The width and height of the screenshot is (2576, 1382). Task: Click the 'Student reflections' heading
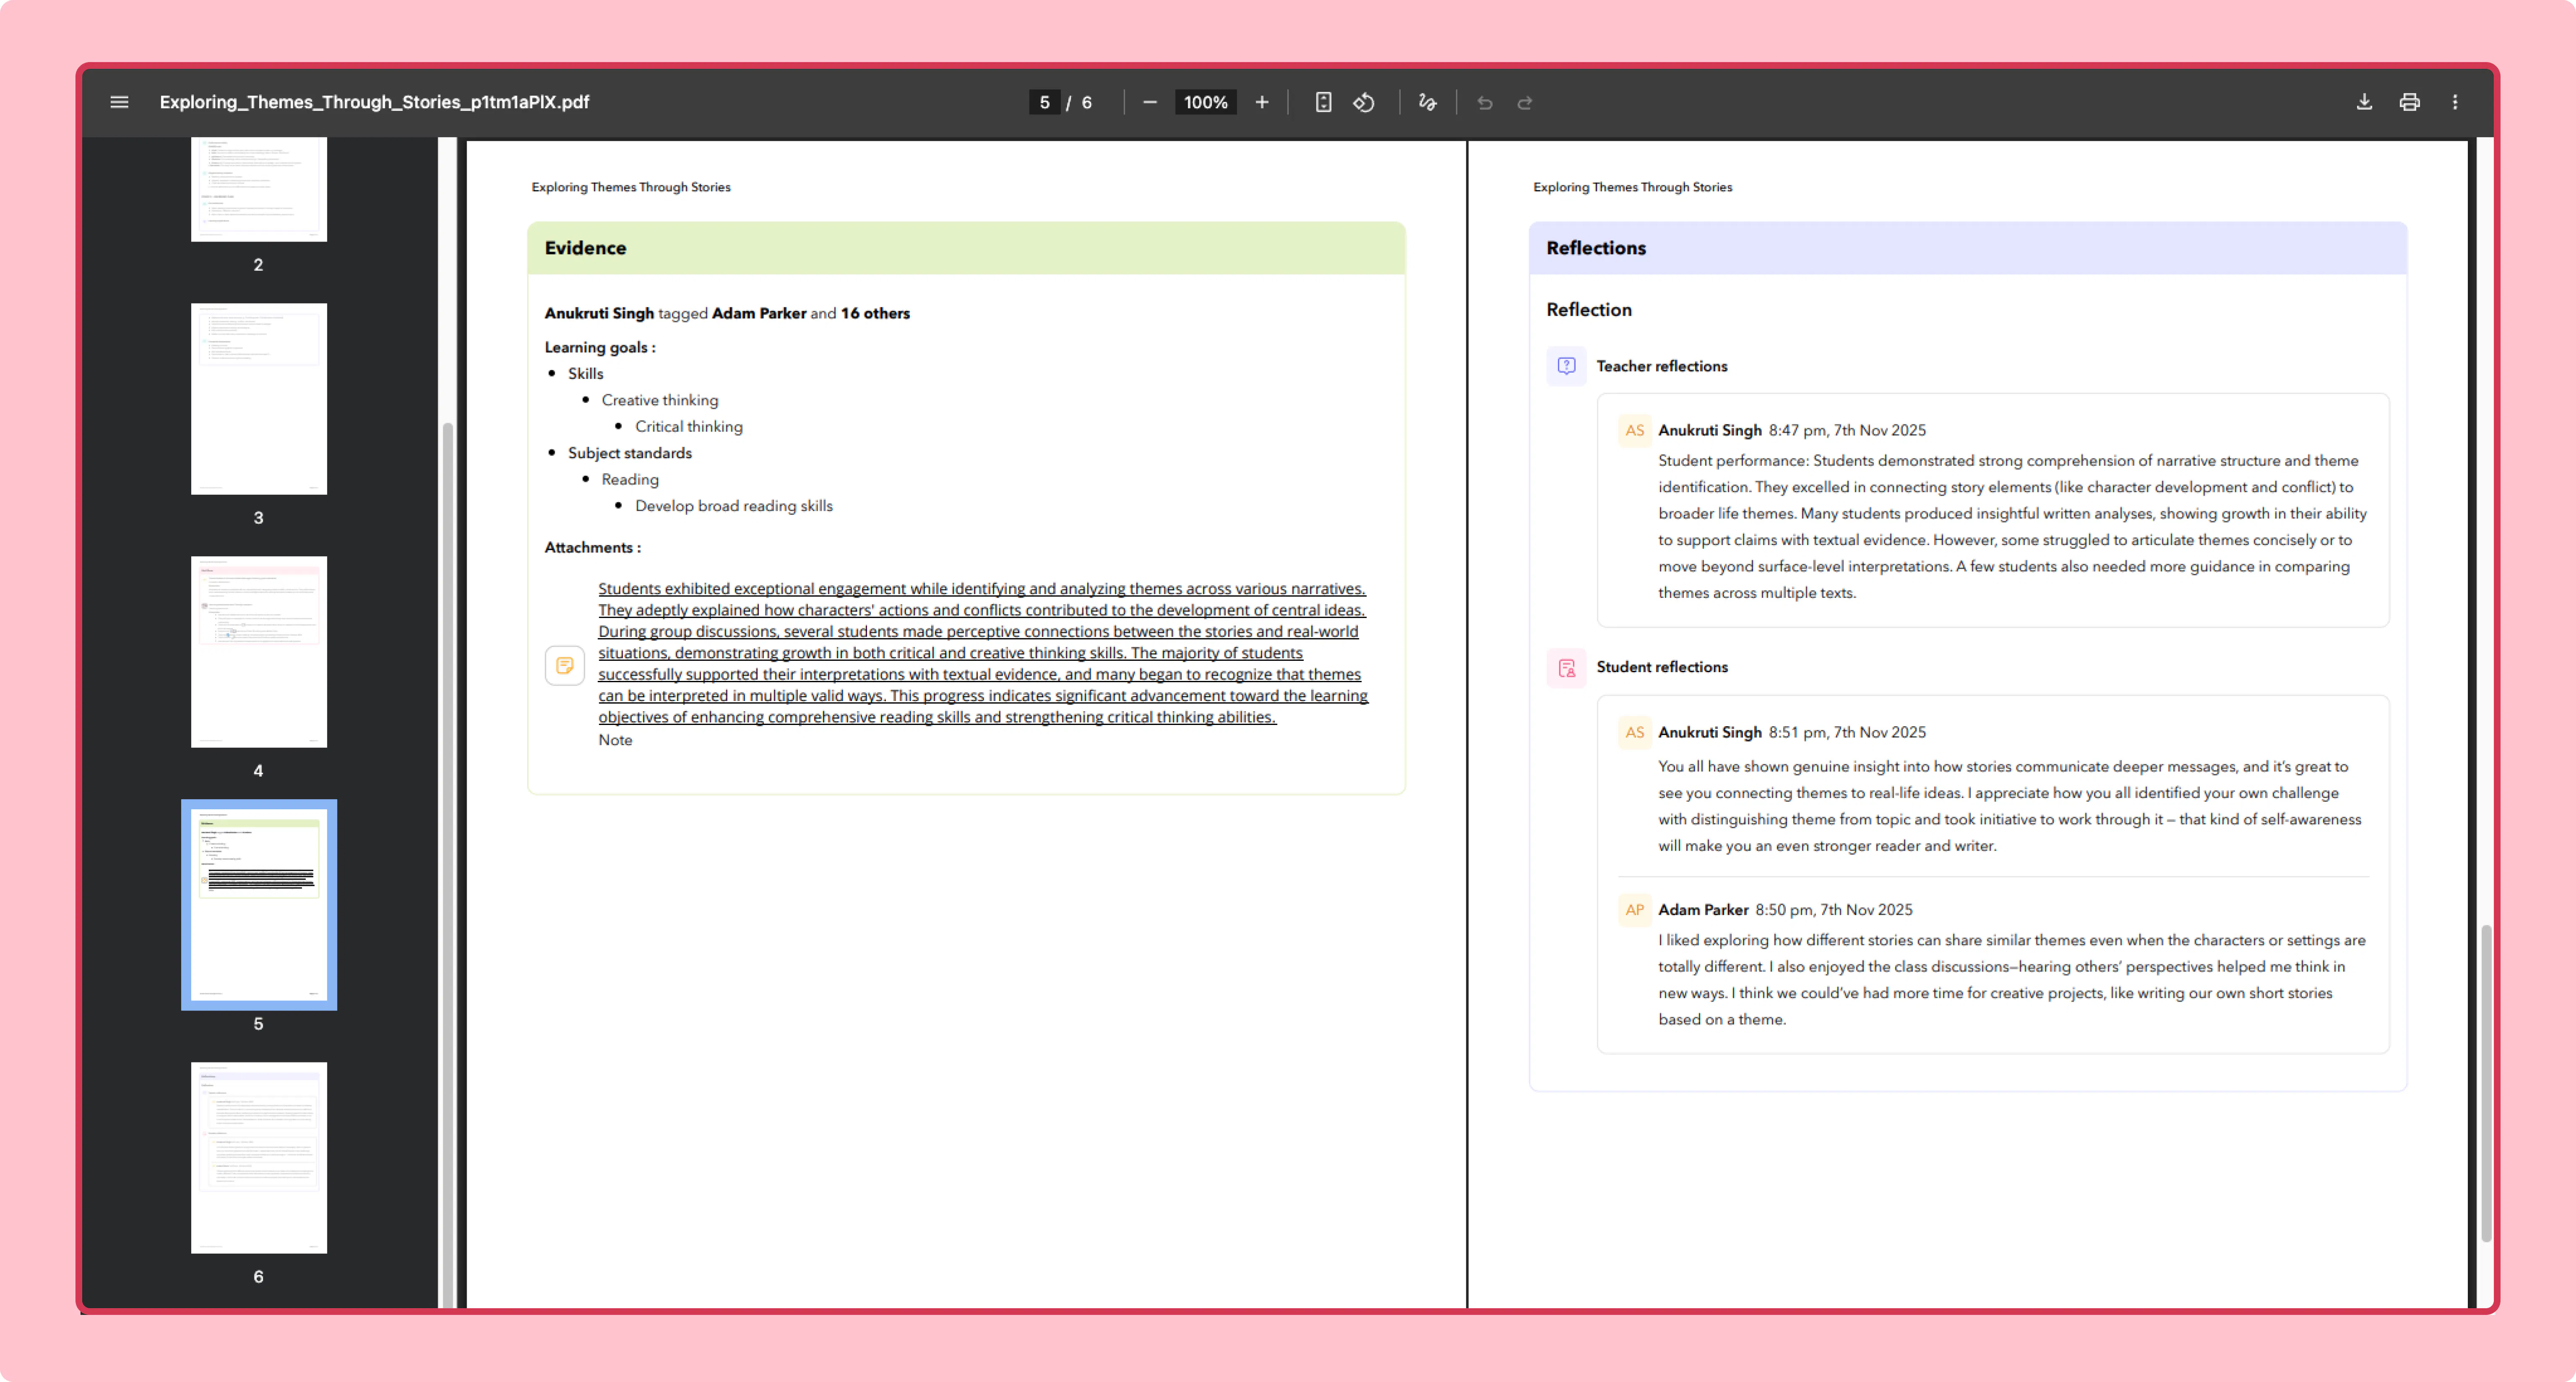pos(1662,667)
